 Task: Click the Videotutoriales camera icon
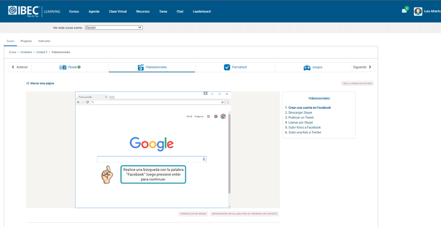point(141,68)
